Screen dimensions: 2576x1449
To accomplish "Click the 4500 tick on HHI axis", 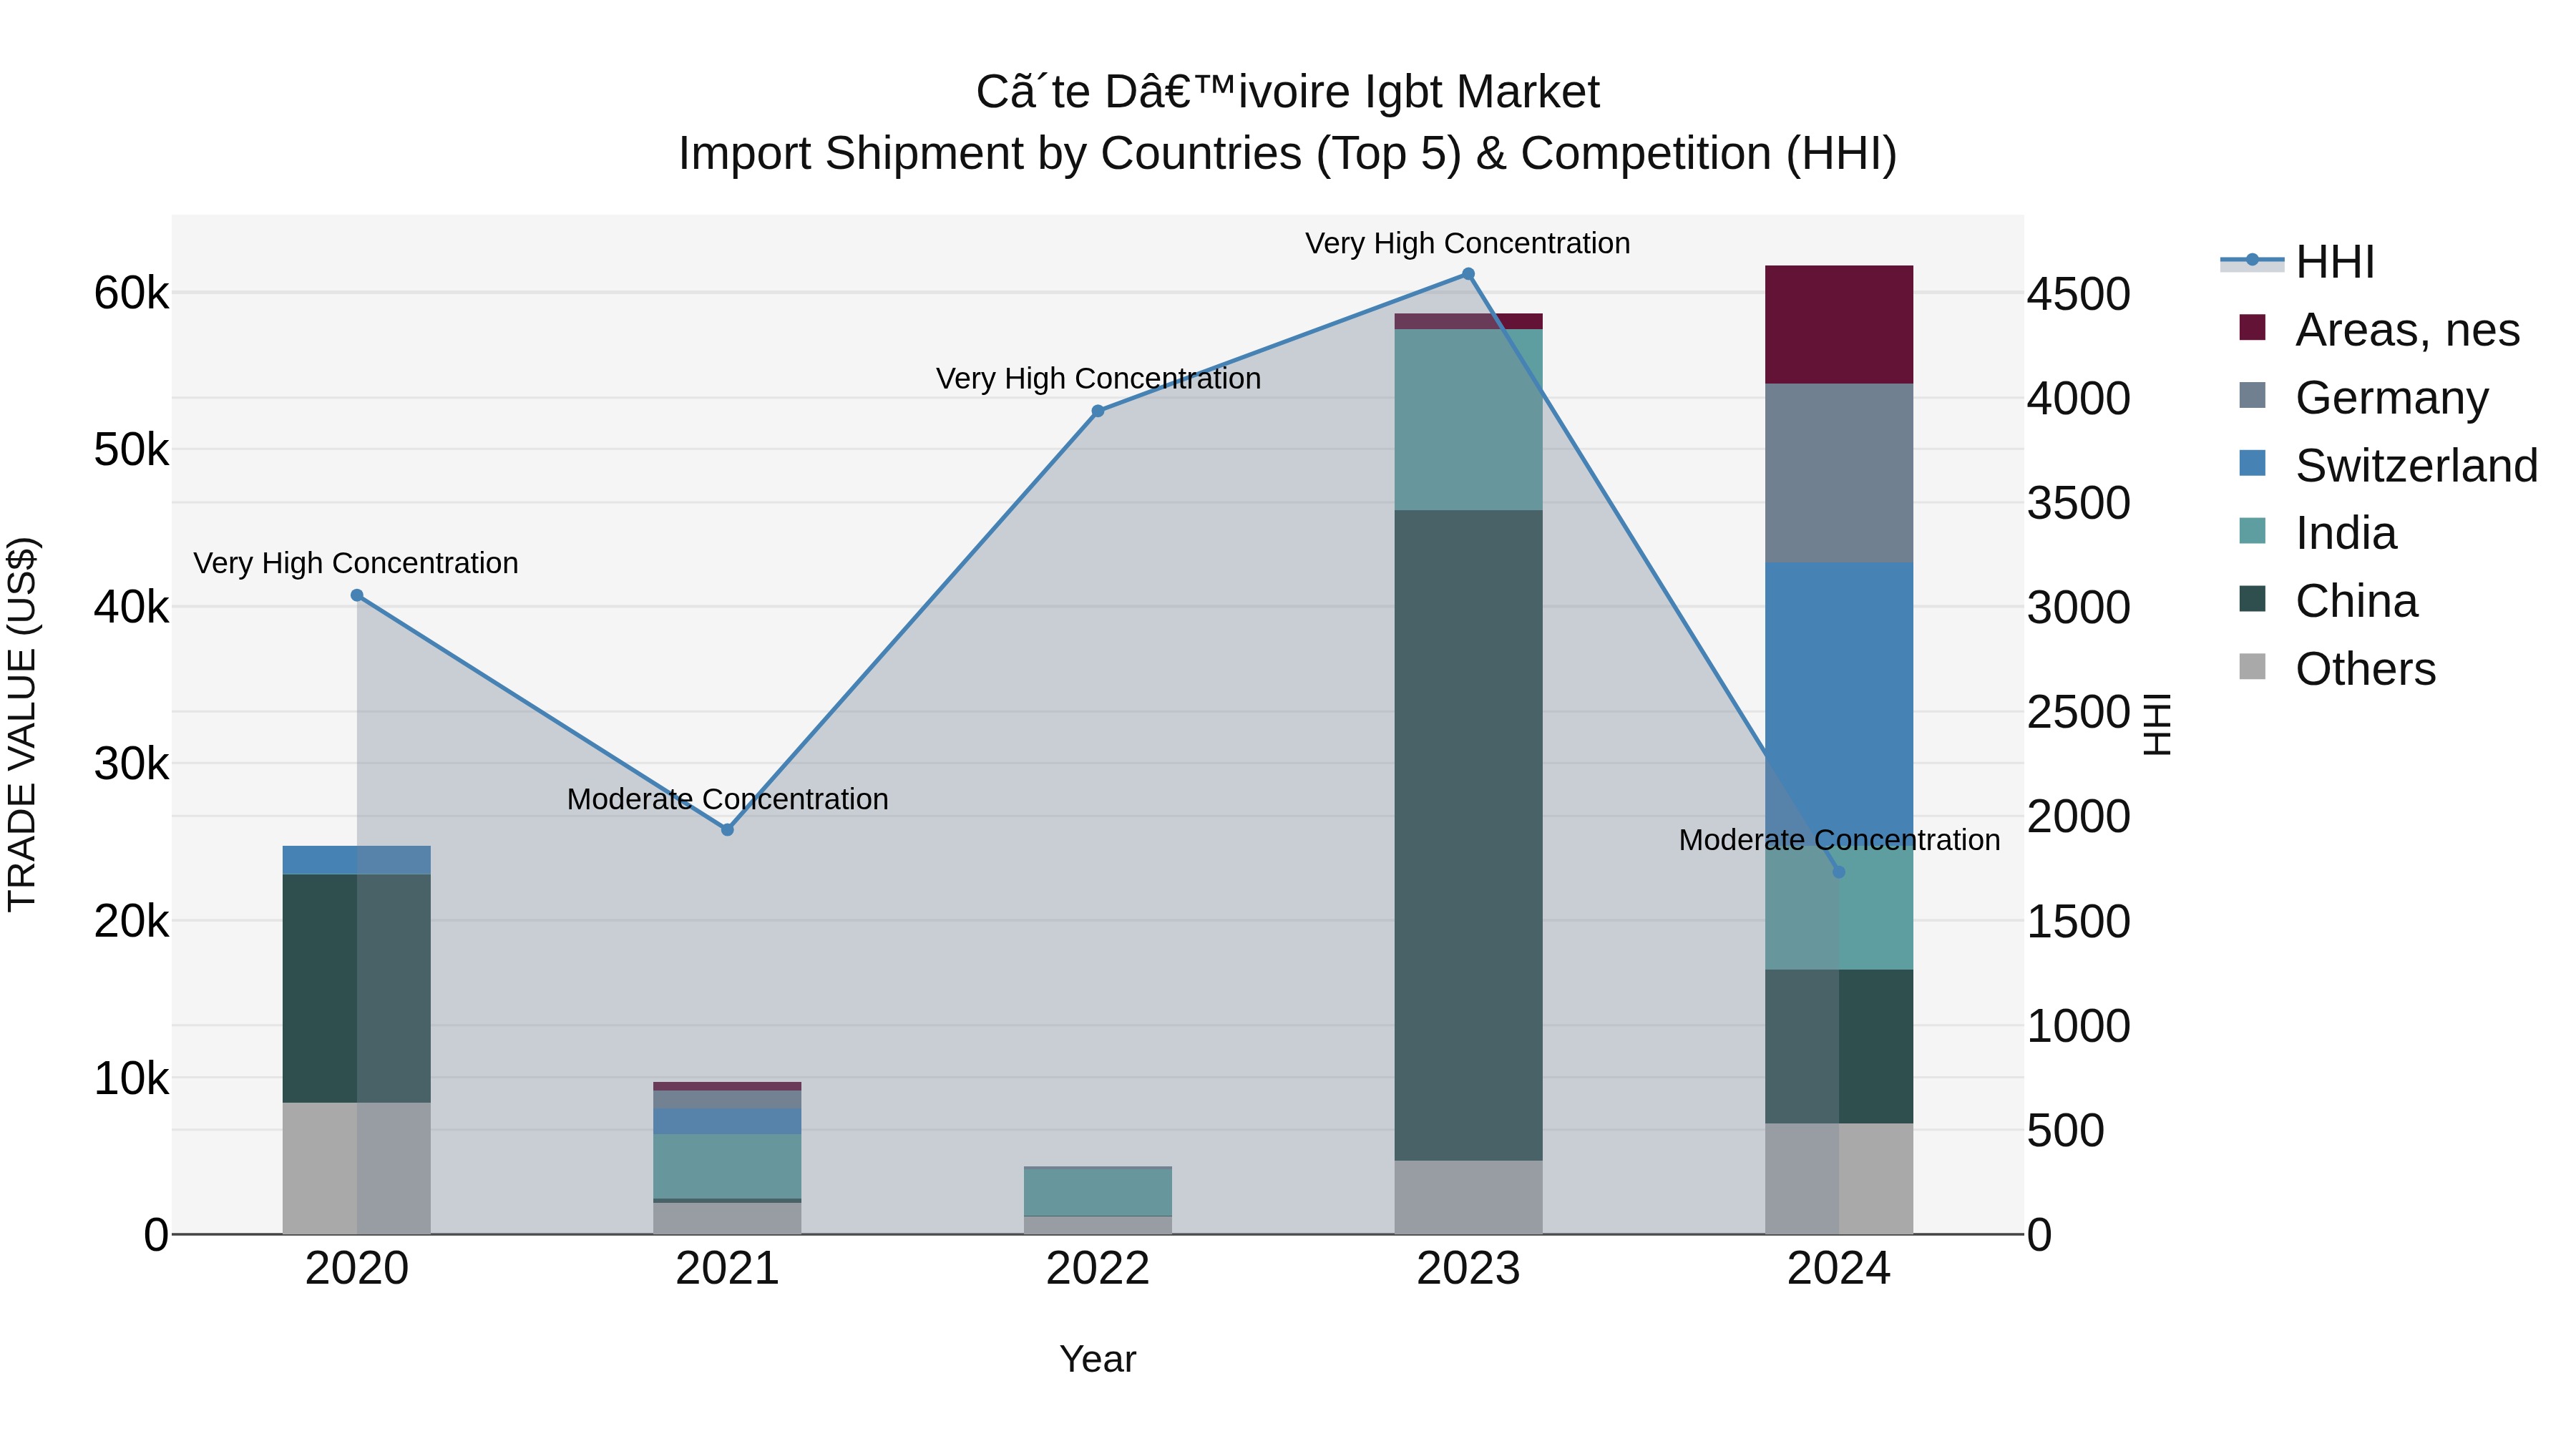I will coord(2079,295).
